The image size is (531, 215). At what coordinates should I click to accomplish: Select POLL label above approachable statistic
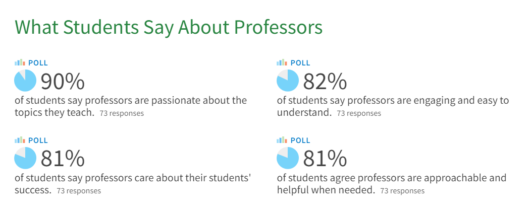[x=300, y=140]
